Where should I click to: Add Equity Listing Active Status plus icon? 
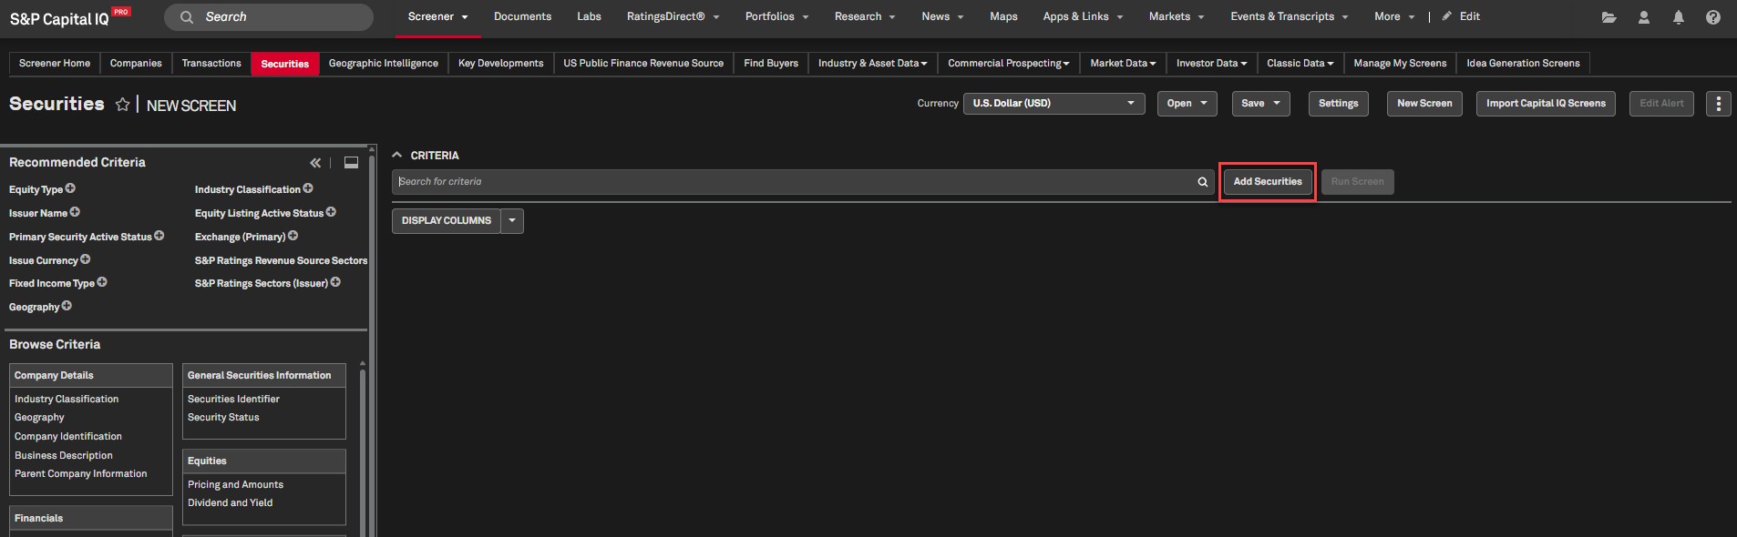pos(331,212)
